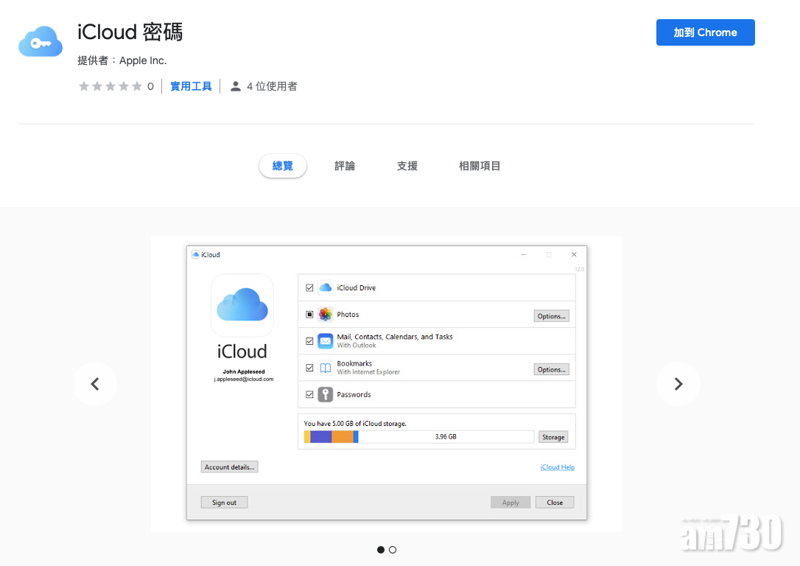
Task: Disable the Passwords checkbox
Action: (x=309, y=394)
